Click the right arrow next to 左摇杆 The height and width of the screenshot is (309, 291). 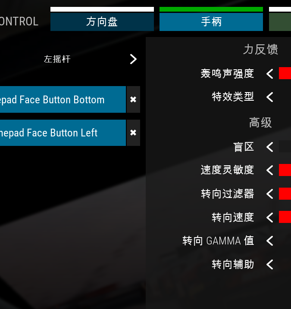coord(133,59)
